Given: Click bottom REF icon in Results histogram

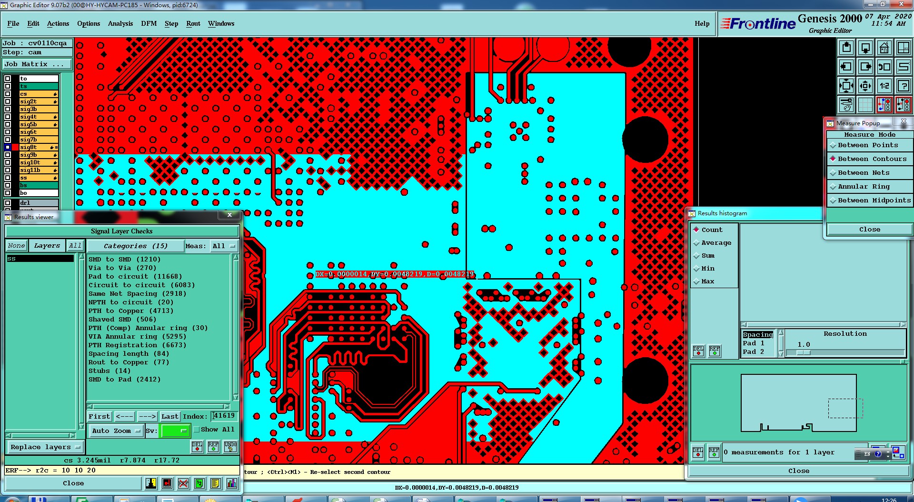Looking at the screenshot, I should tap(714, 452).
